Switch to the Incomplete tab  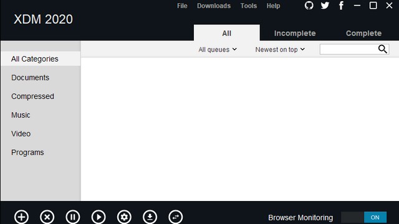click(295, 33)
